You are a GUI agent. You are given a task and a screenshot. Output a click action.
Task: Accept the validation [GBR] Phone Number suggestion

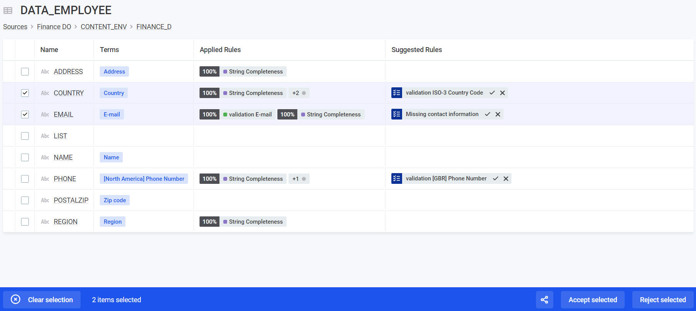(495, 178)
